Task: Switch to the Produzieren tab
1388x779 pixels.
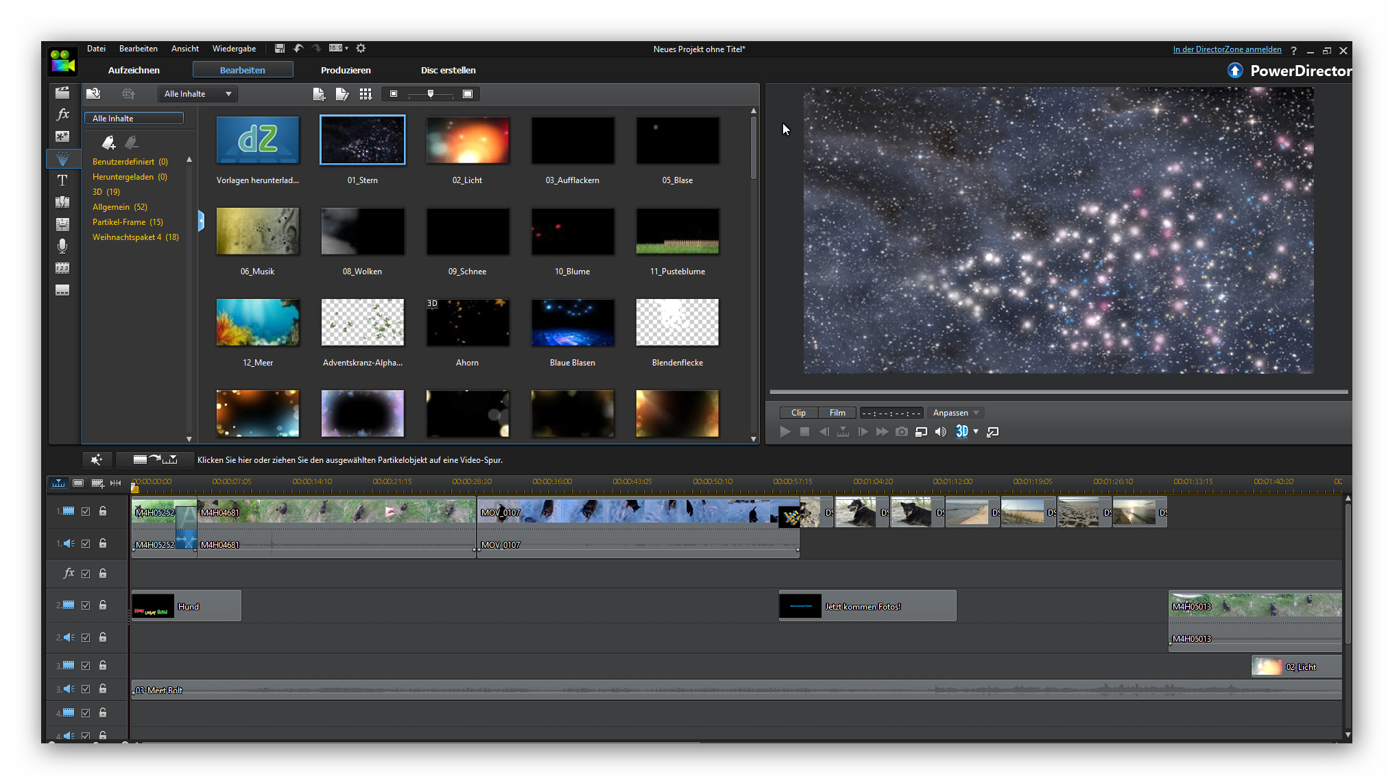Action: tap(346, 70)
